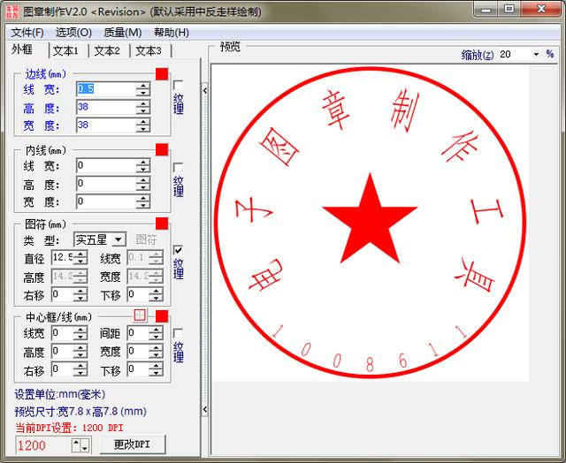Open the 类型 实五星 dropdown
Screen dimensions: 566x463
point(119,239)
